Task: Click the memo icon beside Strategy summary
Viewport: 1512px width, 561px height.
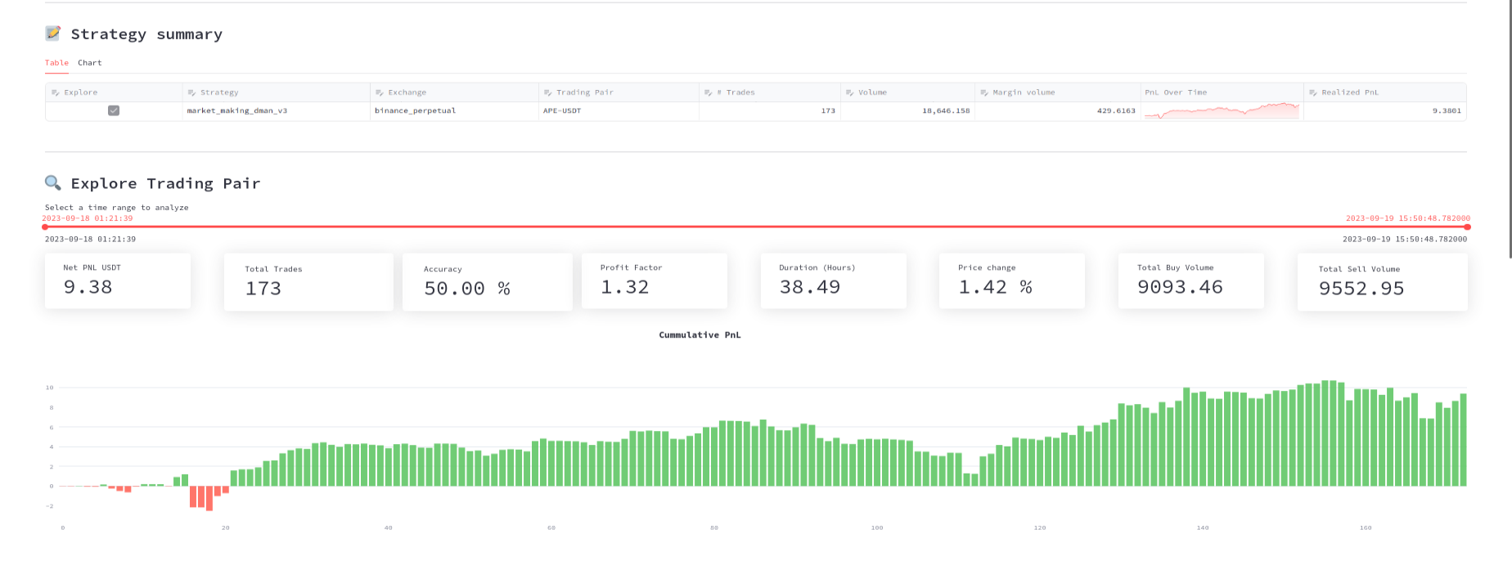Action: point(53,34)
